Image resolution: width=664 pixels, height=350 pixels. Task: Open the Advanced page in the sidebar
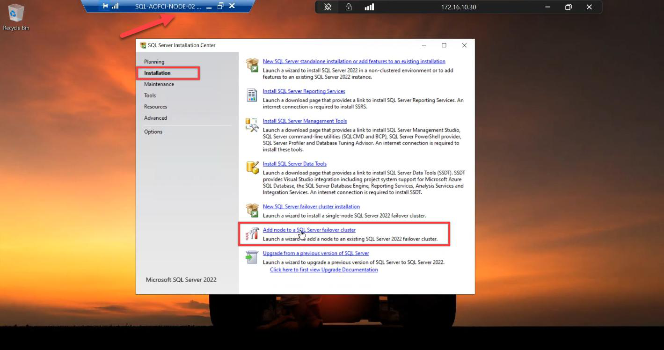pyautogui.click(x=155, y=118)
